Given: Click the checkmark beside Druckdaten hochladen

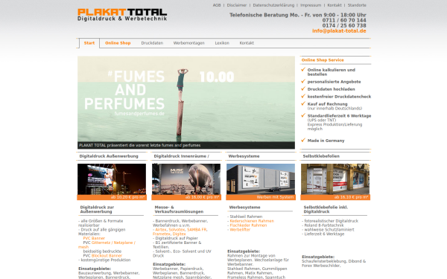Looking at the screenshot, I should coord(303,89).
